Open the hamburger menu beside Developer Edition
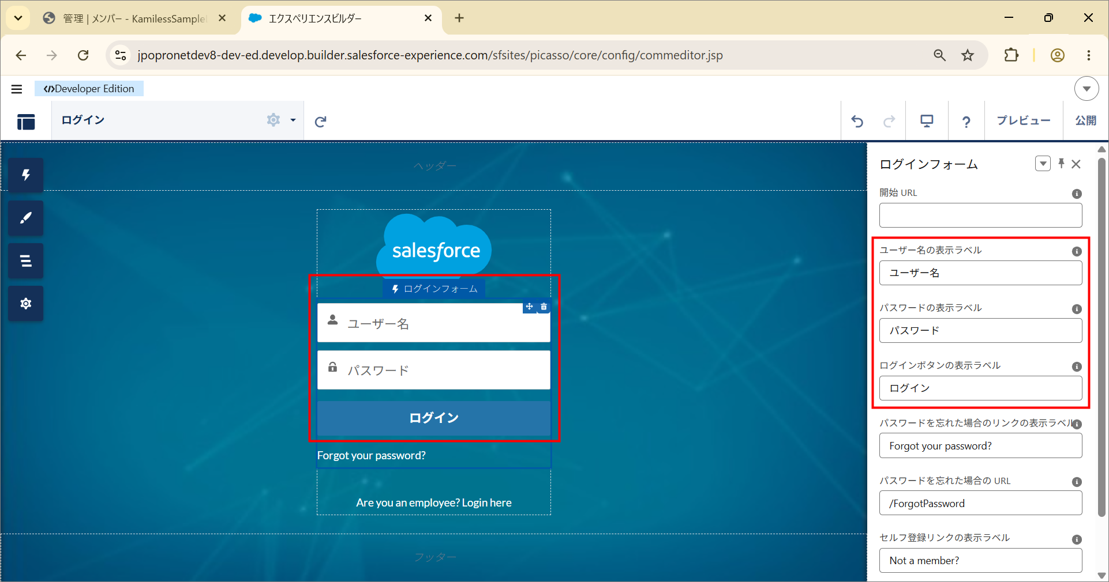The width and height of the screenshot is (1109, 582). click(17, 89)
